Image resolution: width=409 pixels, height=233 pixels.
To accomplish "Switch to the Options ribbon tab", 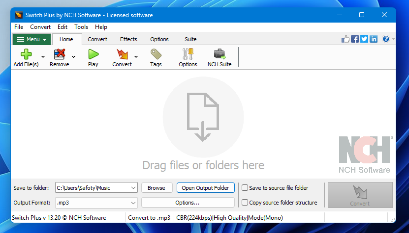I will click(x=159, y=39).
